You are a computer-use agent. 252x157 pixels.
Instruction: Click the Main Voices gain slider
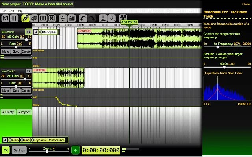click(16, 40)
